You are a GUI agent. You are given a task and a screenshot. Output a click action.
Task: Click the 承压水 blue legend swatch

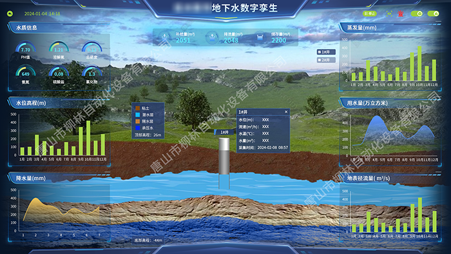138,128
